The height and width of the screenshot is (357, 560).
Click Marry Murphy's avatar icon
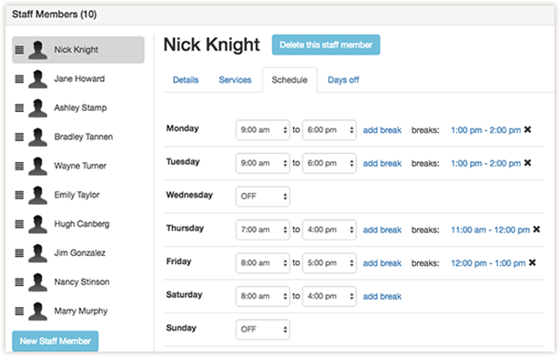[37, 311]
